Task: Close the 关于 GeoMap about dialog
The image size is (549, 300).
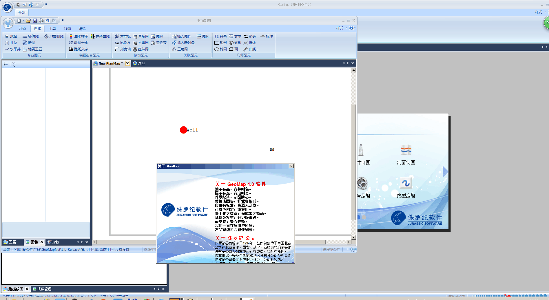Action: (291, 166)
